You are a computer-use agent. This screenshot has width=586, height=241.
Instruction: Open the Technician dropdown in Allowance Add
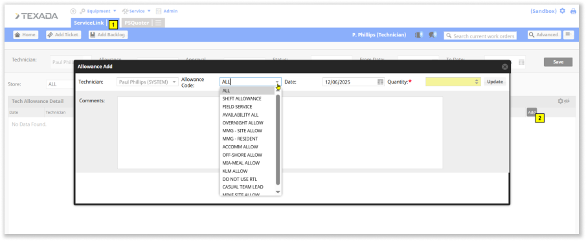148,82
